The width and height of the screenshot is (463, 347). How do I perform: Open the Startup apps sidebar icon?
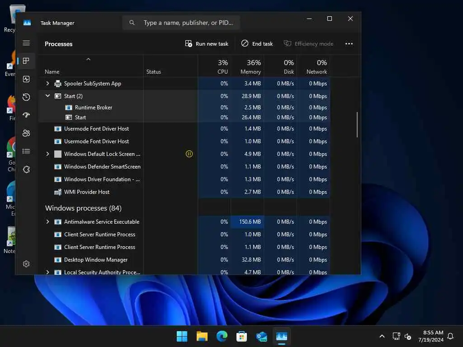[x=26, y=115]
